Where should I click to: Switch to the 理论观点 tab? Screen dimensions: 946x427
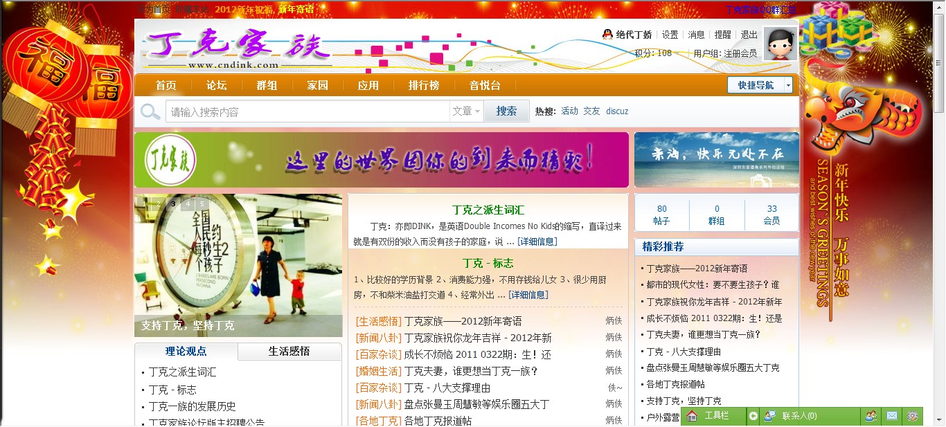(x=186, y=351)
